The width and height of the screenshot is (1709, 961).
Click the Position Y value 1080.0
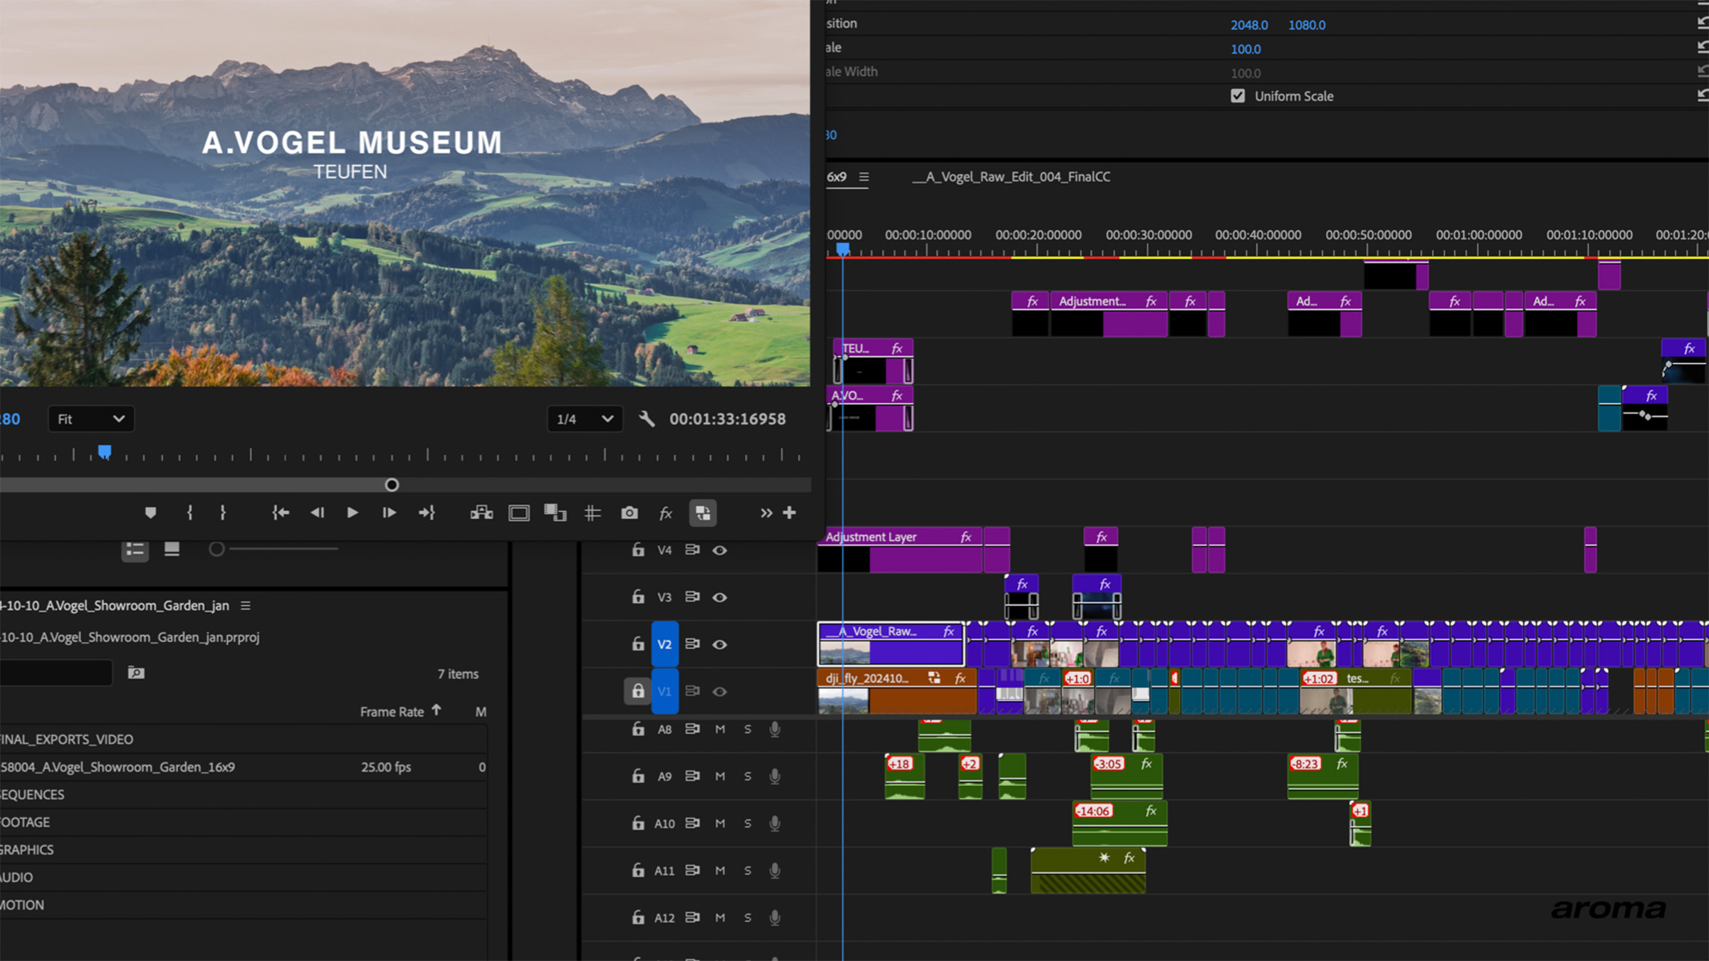coord(1307,25)
